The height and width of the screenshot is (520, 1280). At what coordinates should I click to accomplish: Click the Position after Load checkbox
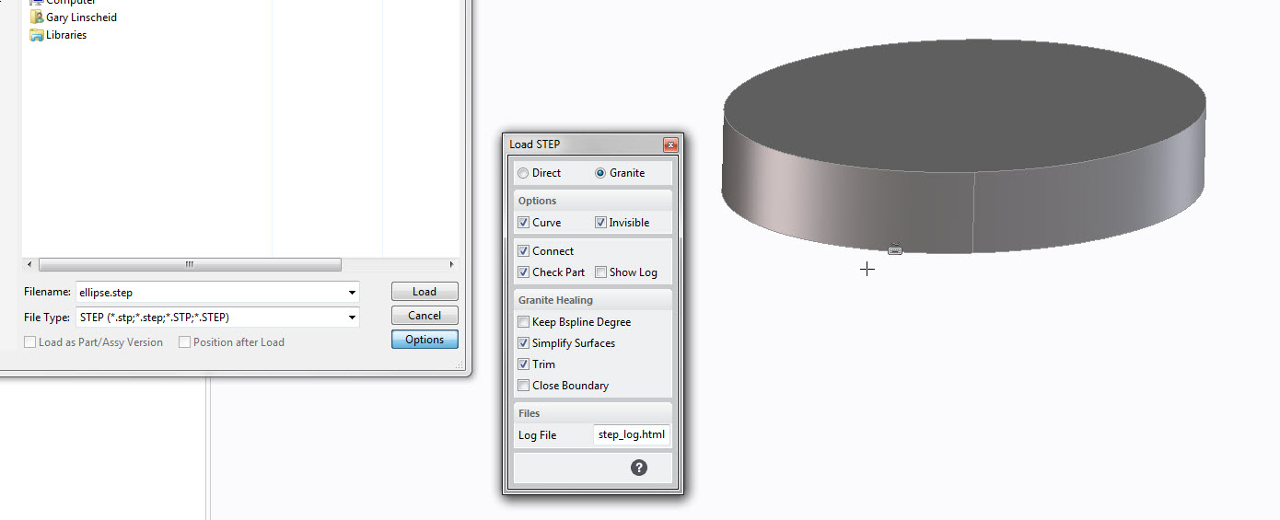[184, 342]
